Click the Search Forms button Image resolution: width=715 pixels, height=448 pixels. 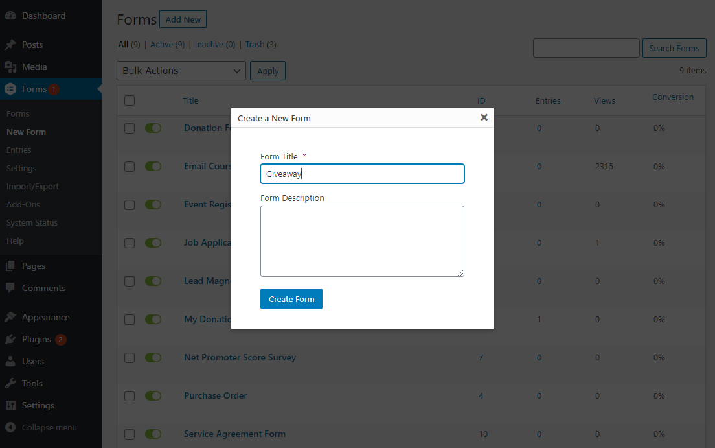[x=674, y=48]
